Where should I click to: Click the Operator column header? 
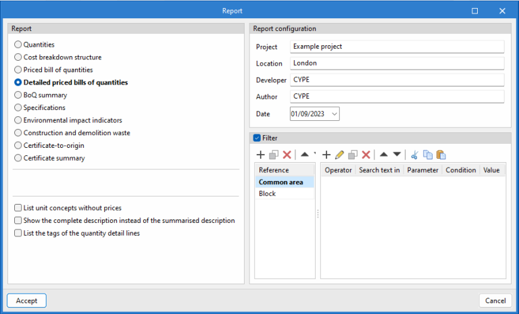339,170
